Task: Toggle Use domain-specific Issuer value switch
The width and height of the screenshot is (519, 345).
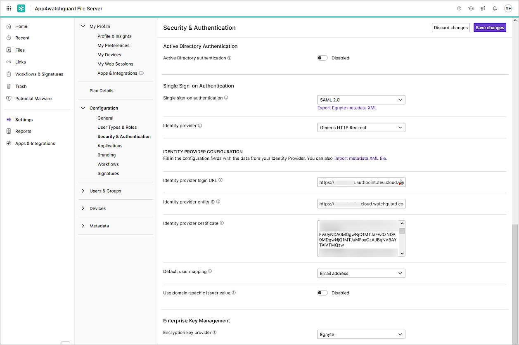Action: point(322,293)
